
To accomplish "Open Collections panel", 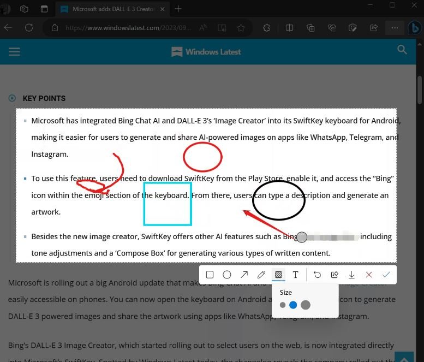I will [310, 28].
